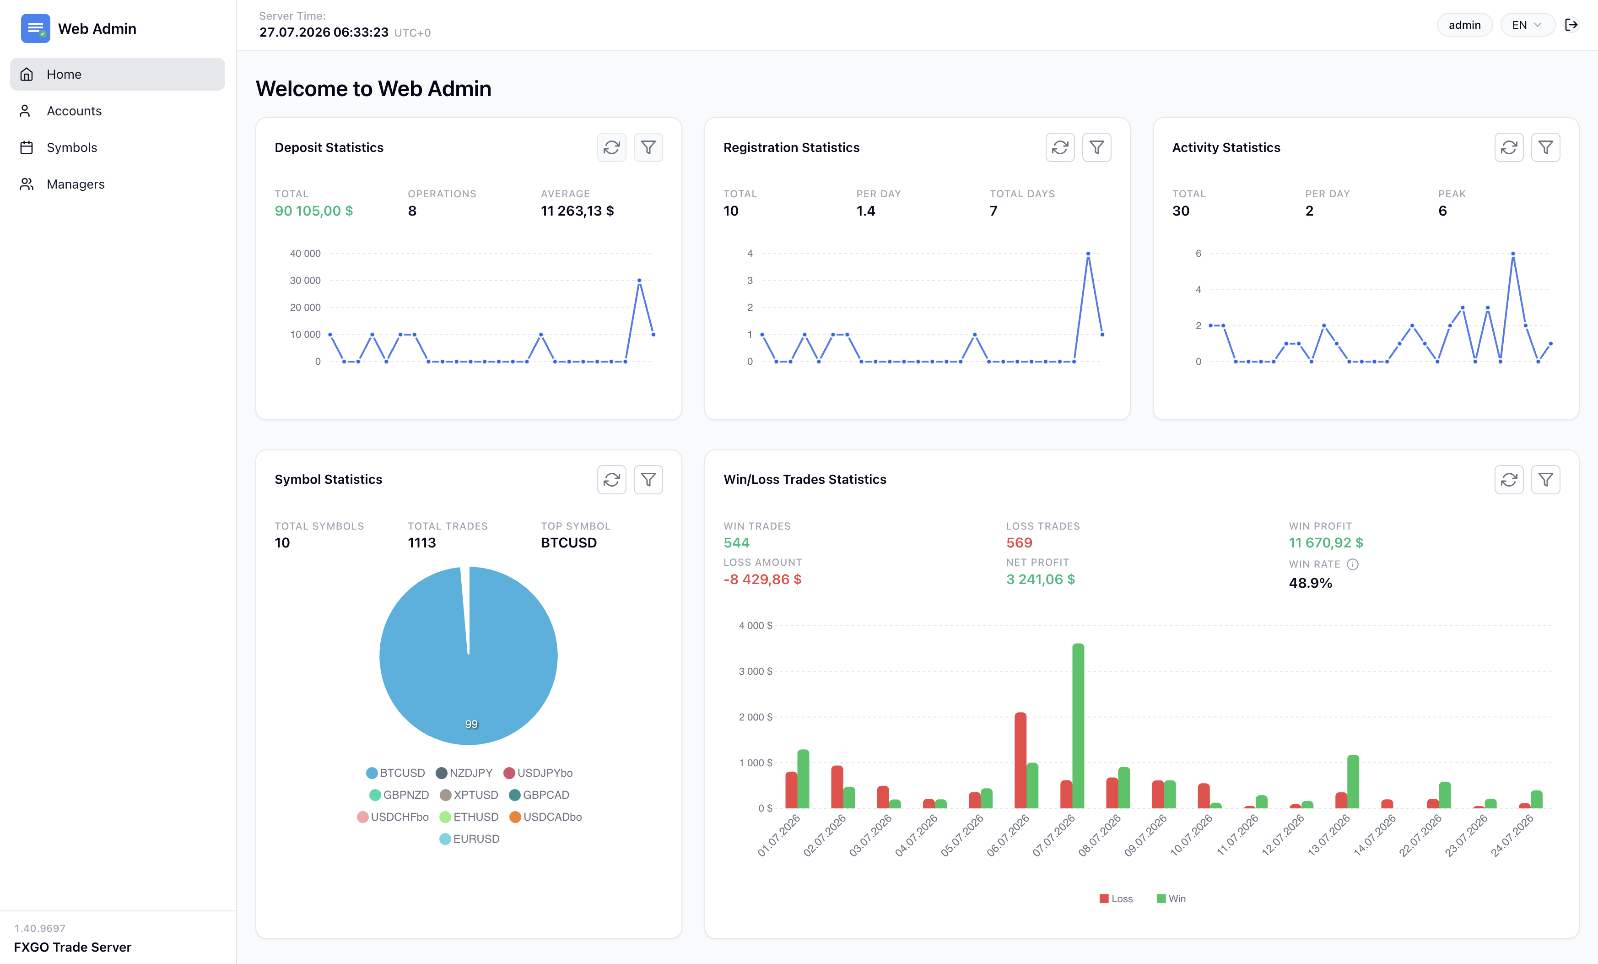The image size is (1598, 964).
Task: Click FXGO Trade Server label
Action: coord(73,947)
